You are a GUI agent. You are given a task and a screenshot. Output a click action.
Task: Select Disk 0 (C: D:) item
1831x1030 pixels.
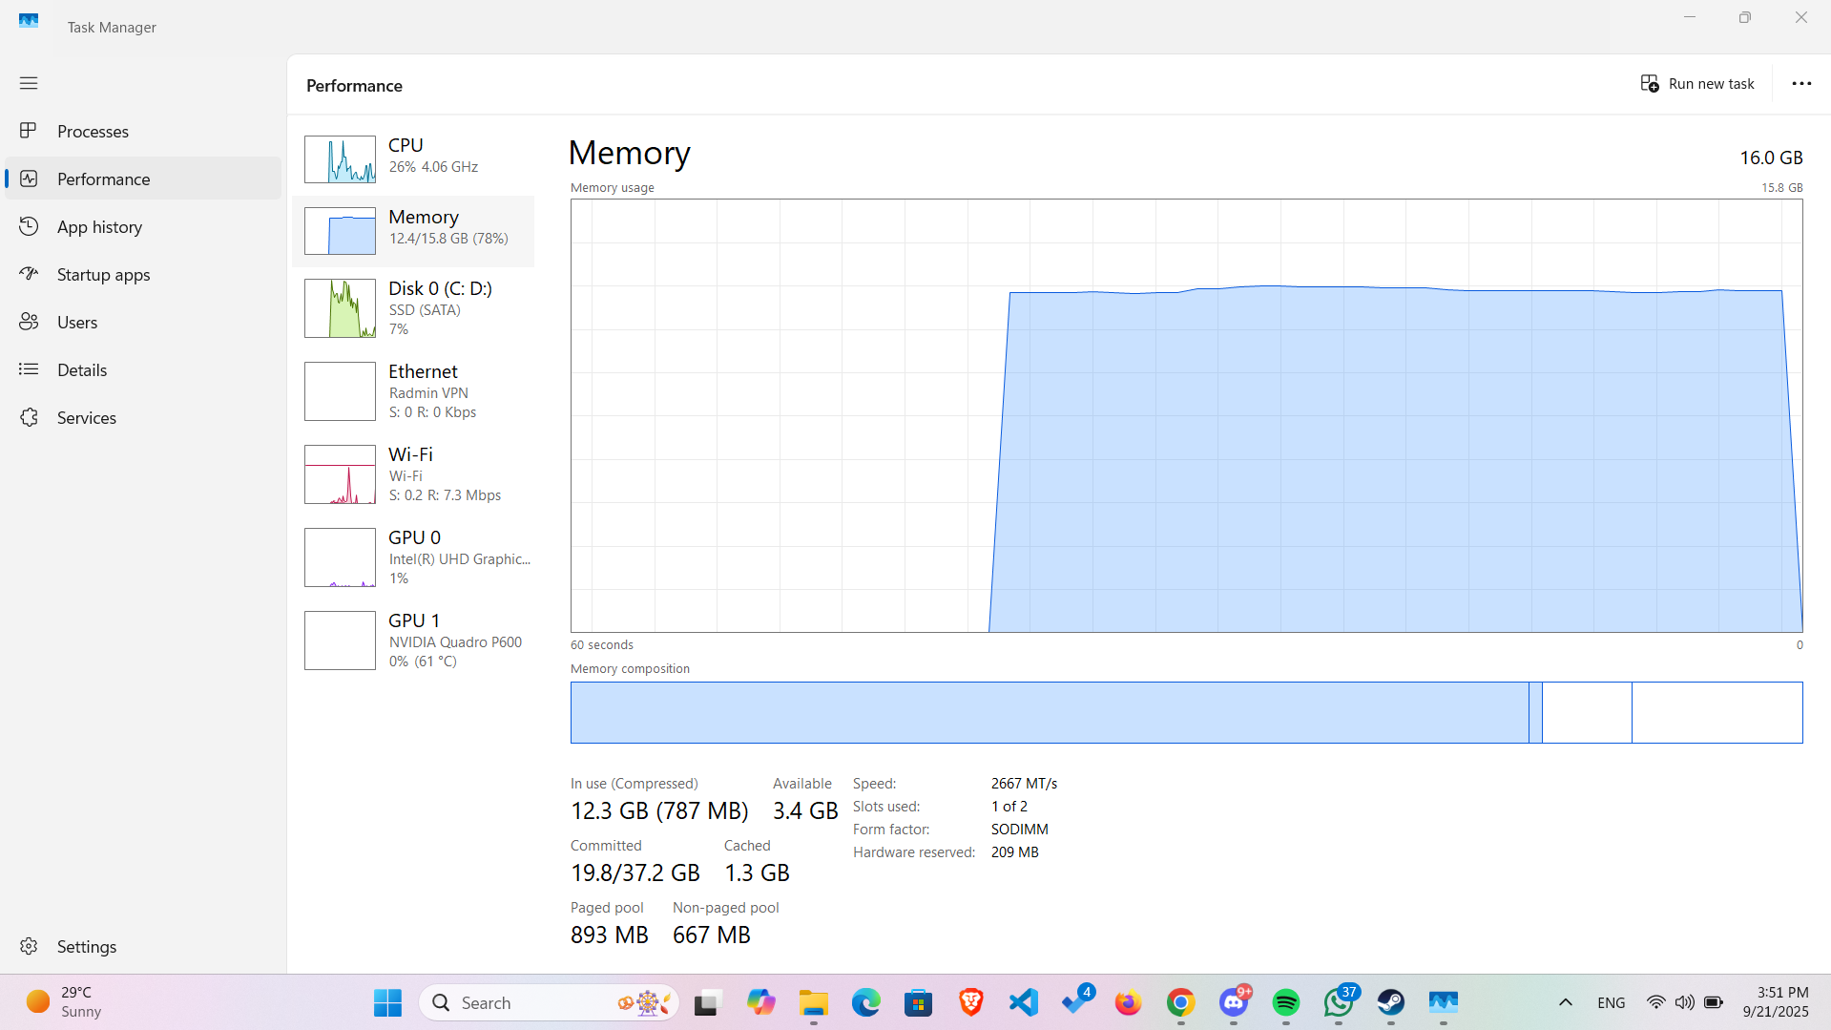(x=413, y=308)
